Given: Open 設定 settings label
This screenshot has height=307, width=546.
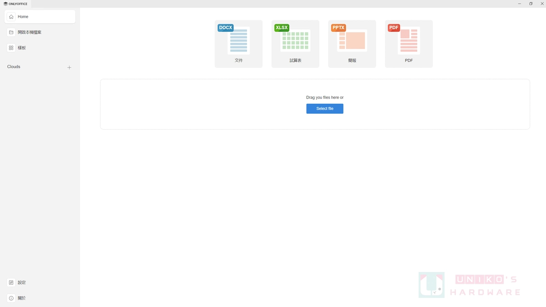Looking at the screenshot, I should pos(22,282).
